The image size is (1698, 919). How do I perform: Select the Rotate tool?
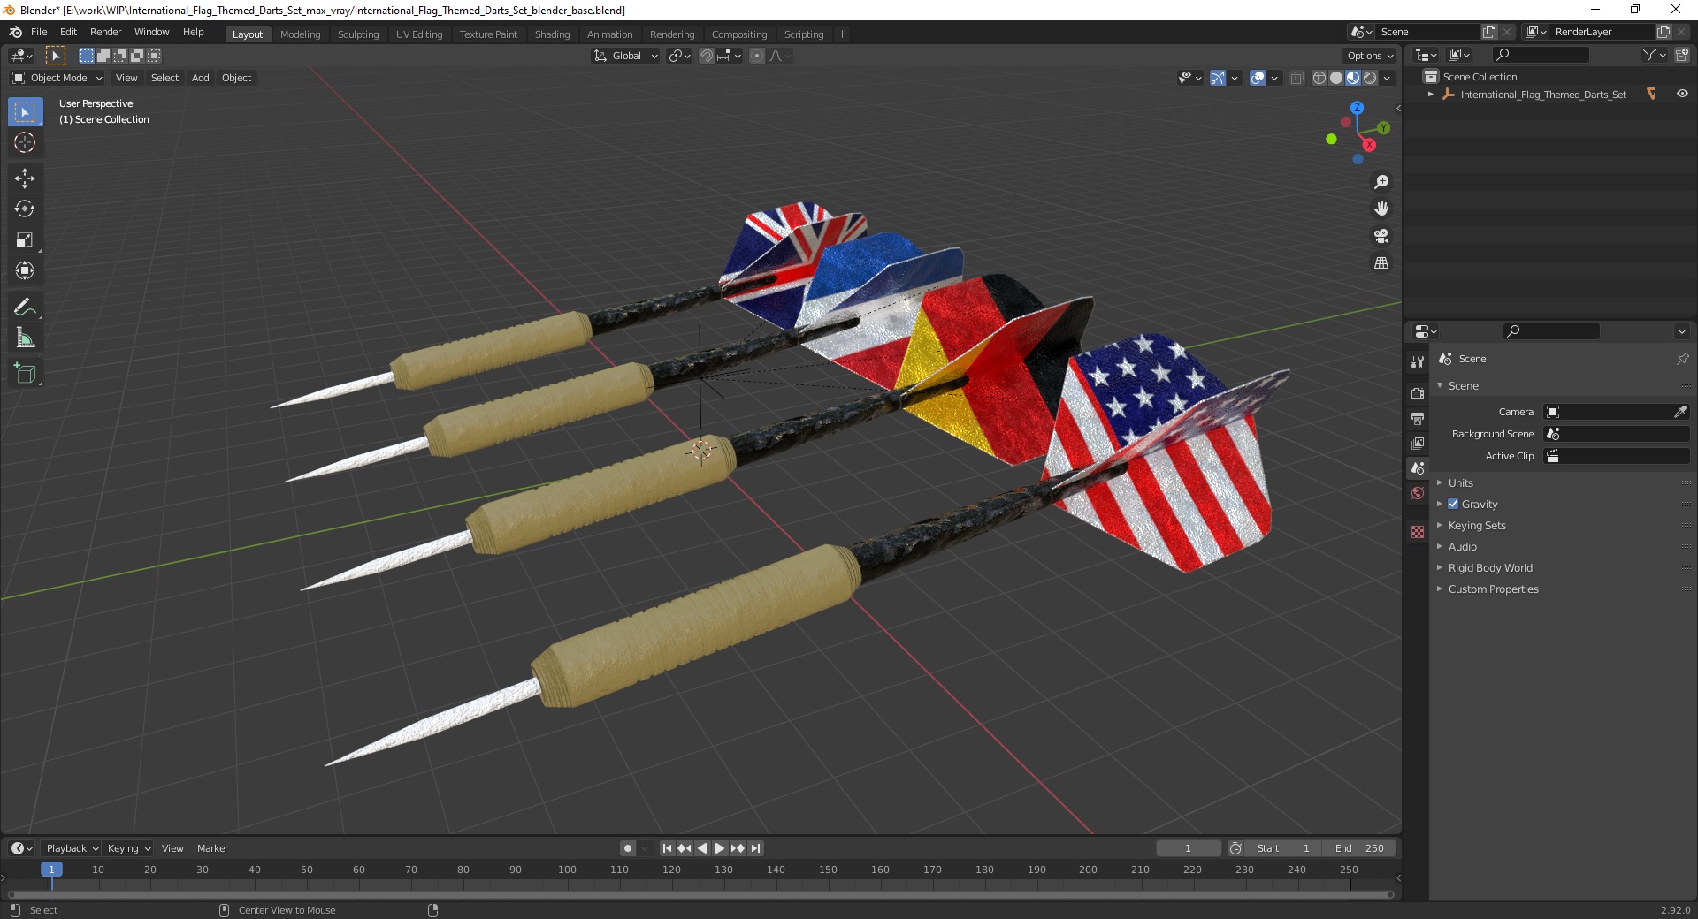[x=25, y=209]
